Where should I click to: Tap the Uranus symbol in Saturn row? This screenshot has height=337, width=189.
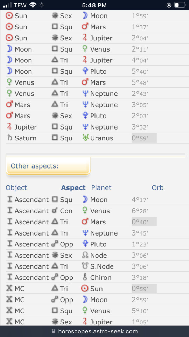click(x=85, y=138)
